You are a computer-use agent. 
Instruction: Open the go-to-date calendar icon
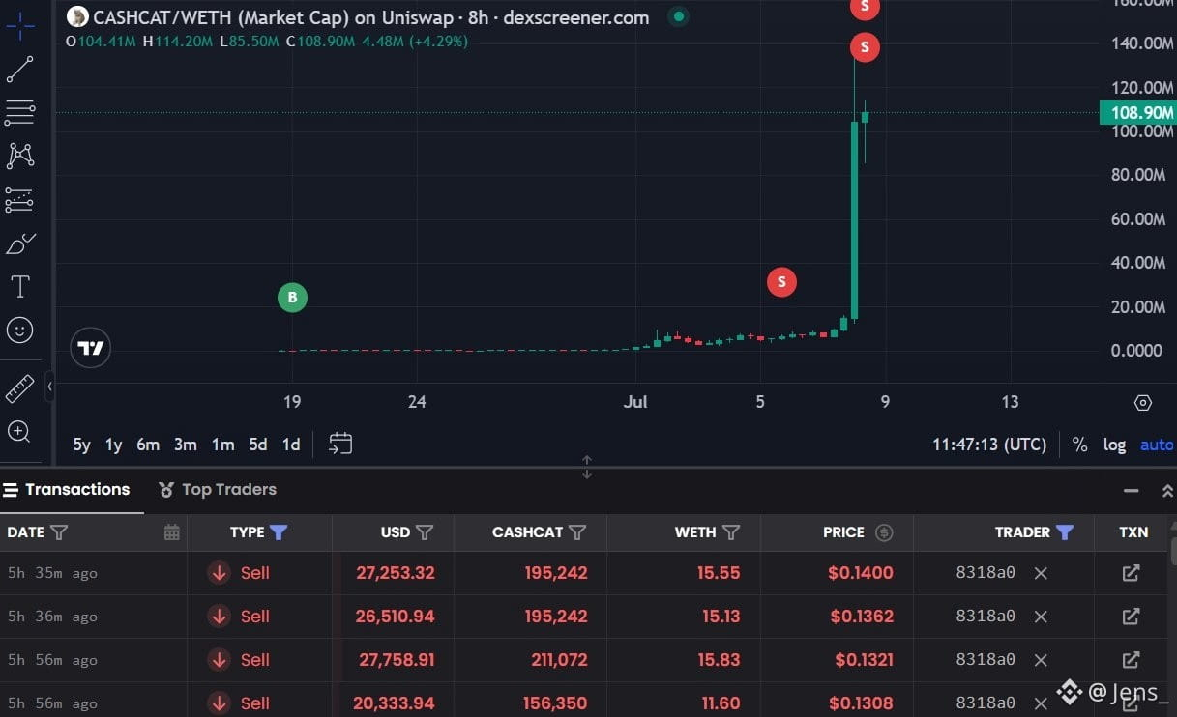340,444
